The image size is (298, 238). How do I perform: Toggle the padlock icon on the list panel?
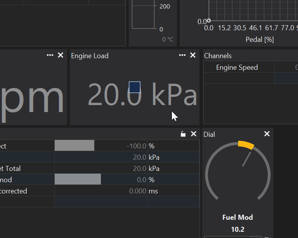(x=183, y=134)
